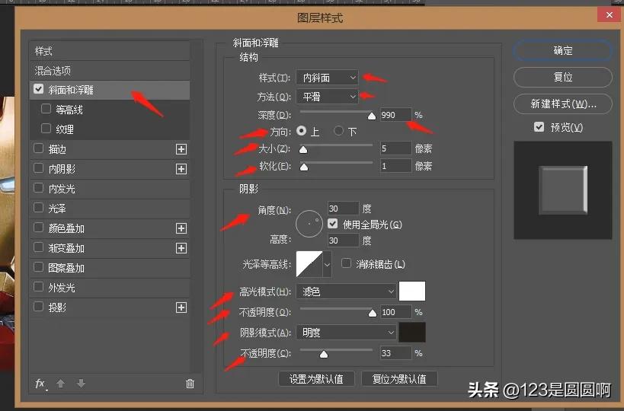Enable the 内发光 checkbox
This screenshot has height=411, width=624.
tap(39, 187)
